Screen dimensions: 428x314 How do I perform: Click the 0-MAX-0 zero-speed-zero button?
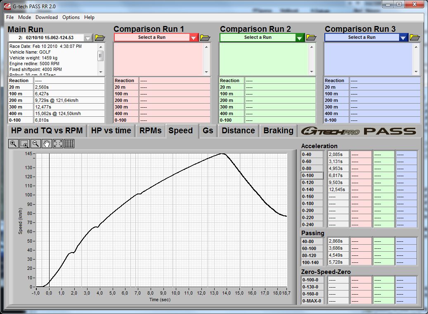312,301
